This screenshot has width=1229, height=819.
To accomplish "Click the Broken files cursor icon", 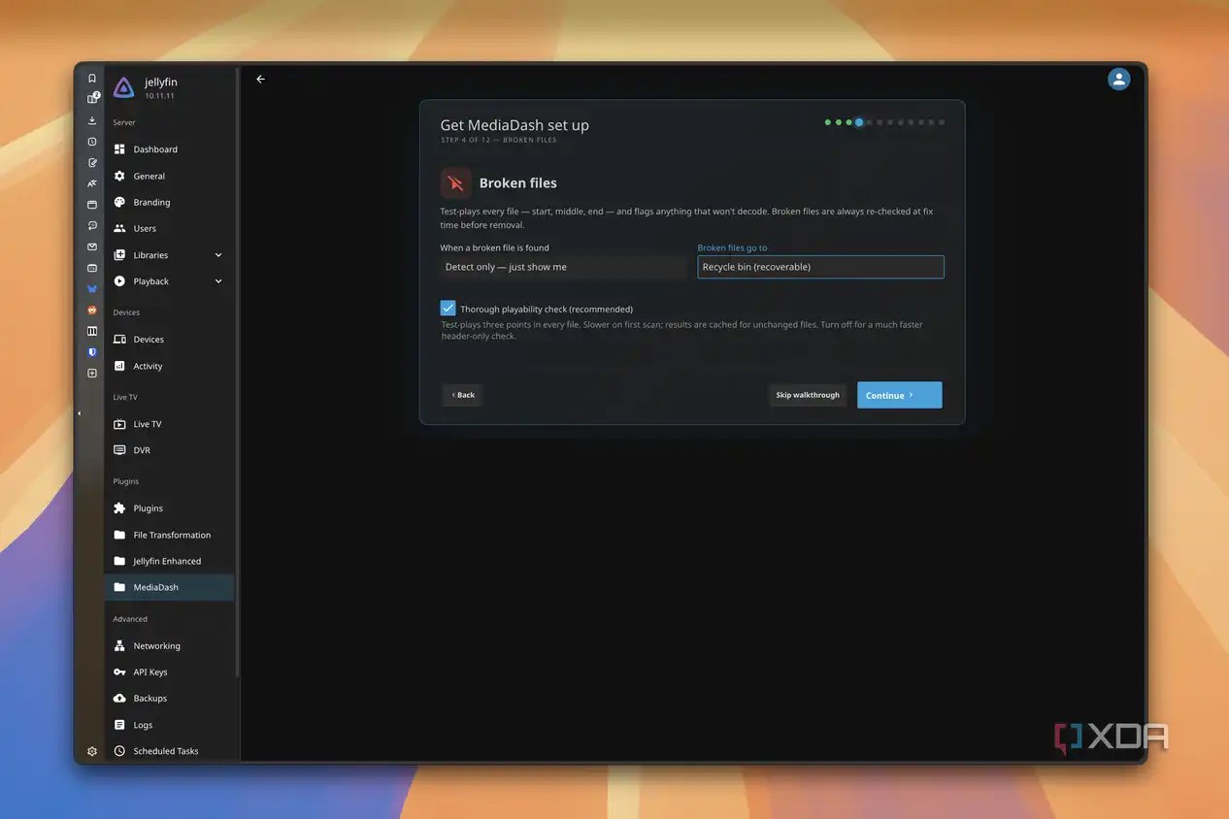I will pyautogui.click(x=455, y=182).
